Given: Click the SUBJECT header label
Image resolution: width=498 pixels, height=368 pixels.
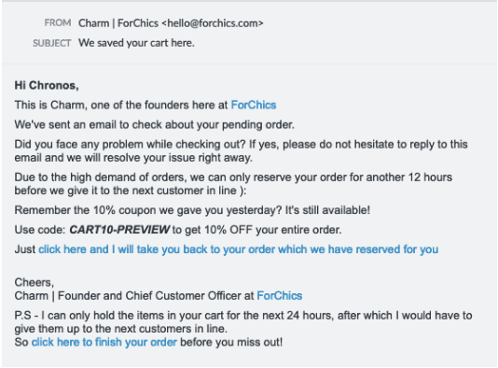Looking at the screenshot, I should (52, 43).
